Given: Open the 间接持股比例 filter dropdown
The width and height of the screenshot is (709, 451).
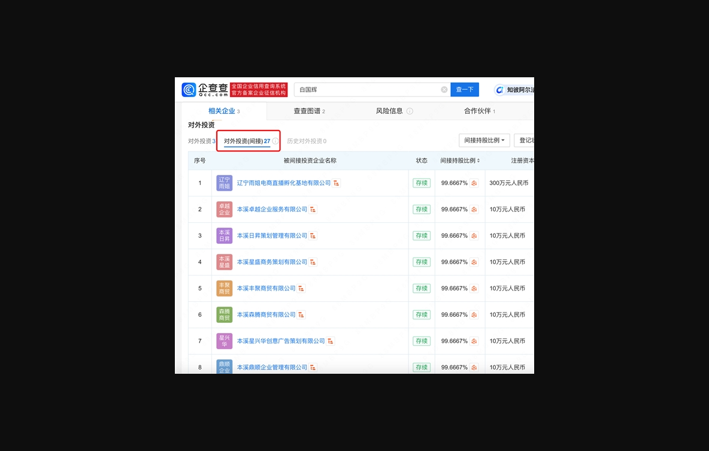Looking at the screenshot, I should 484,140.
